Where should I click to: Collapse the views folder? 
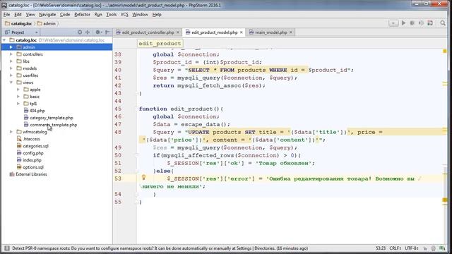pyautogui.click(x=11, y=83)
